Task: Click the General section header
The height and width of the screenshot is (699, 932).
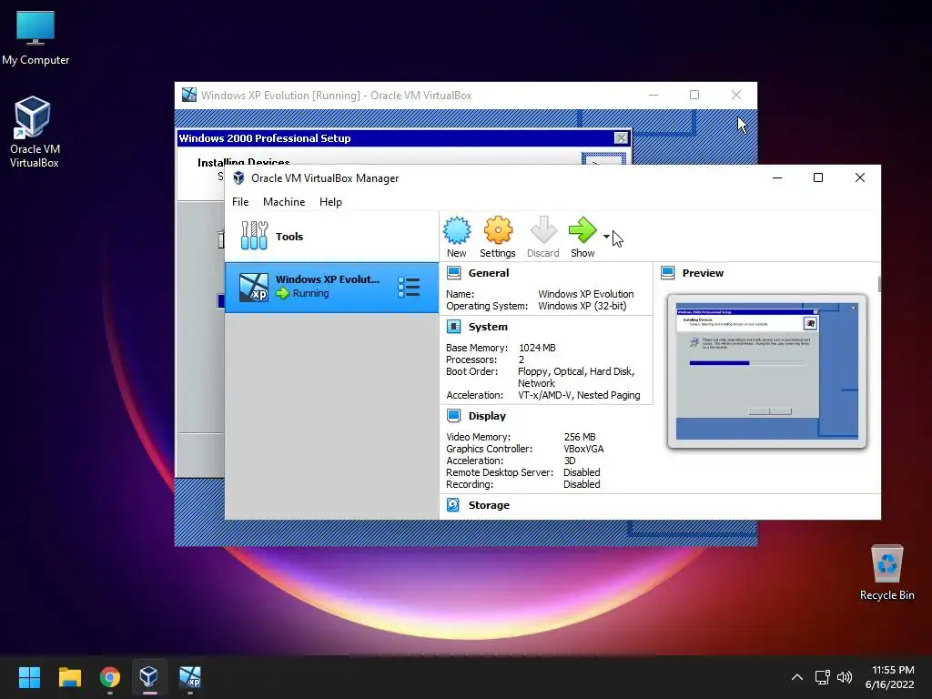Action: [x=489, y=273]
